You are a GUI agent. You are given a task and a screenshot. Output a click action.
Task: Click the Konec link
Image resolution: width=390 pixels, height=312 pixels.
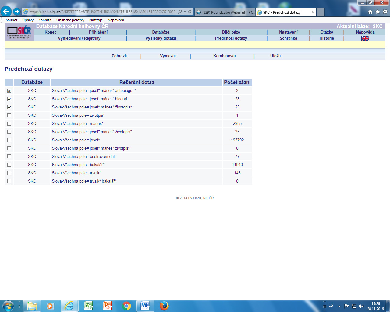51,32
